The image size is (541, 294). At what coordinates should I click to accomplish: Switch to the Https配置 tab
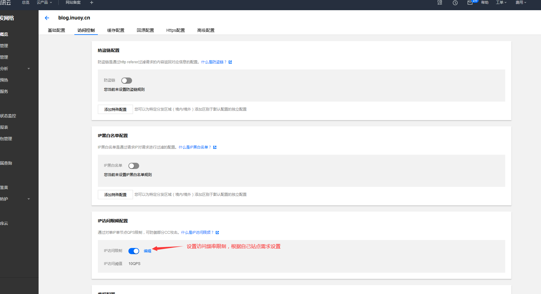click(x=176, y=30)
